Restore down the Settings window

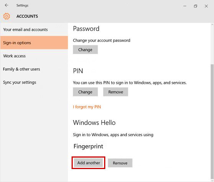196,6
